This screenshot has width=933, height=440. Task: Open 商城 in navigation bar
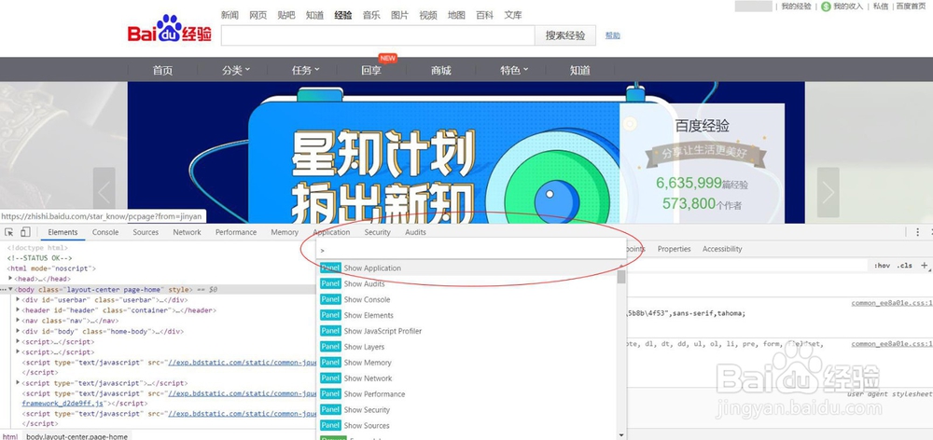click(441, 70)
